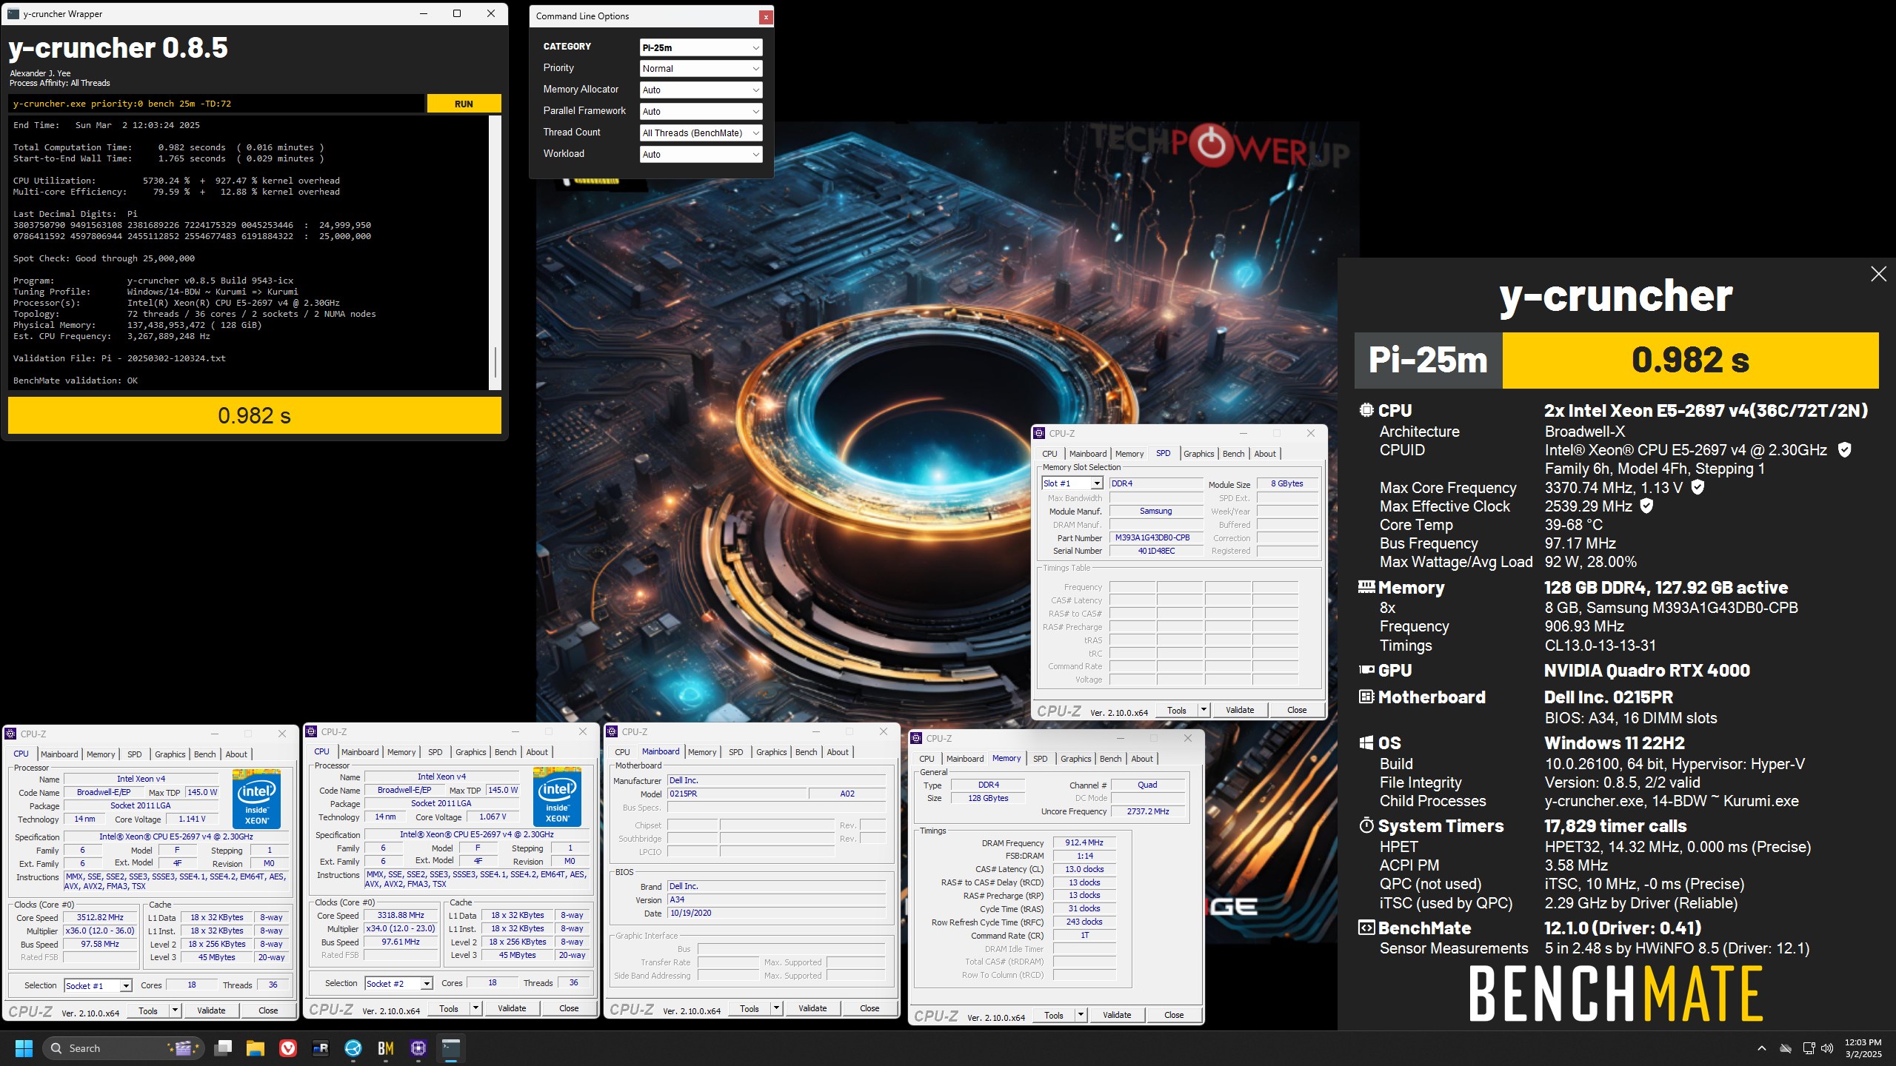Open the mR taskbar application icon
This screenshot has width=1896, height=1066.
tap(321, 1048)
